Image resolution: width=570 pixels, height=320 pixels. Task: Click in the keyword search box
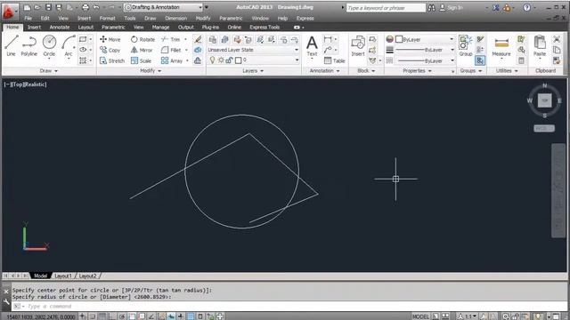coord(386,8)
